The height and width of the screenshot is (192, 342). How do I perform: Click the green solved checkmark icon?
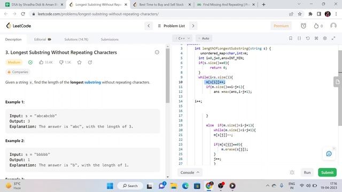30,62
